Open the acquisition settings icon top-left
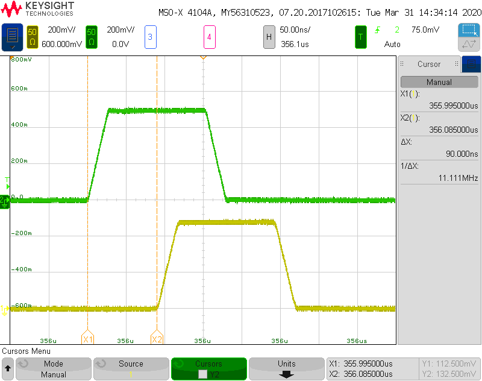The width and height of the screenshot is (482, 381). 11,36
